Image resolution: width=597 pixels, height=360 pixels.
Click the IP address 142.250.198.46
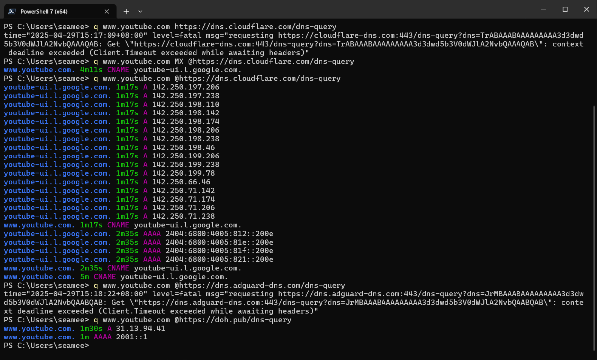[x=184, y=147]
